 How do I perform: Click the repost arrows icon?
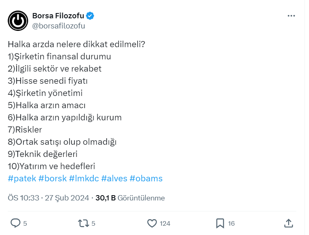(x=83, y=223)
